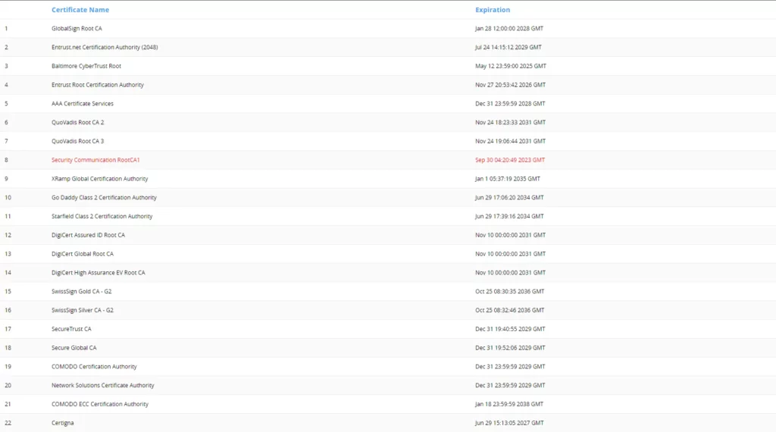
Task: Click expiration Jan 28 12:00:00 2028 GMT
Action: (508, 29)
